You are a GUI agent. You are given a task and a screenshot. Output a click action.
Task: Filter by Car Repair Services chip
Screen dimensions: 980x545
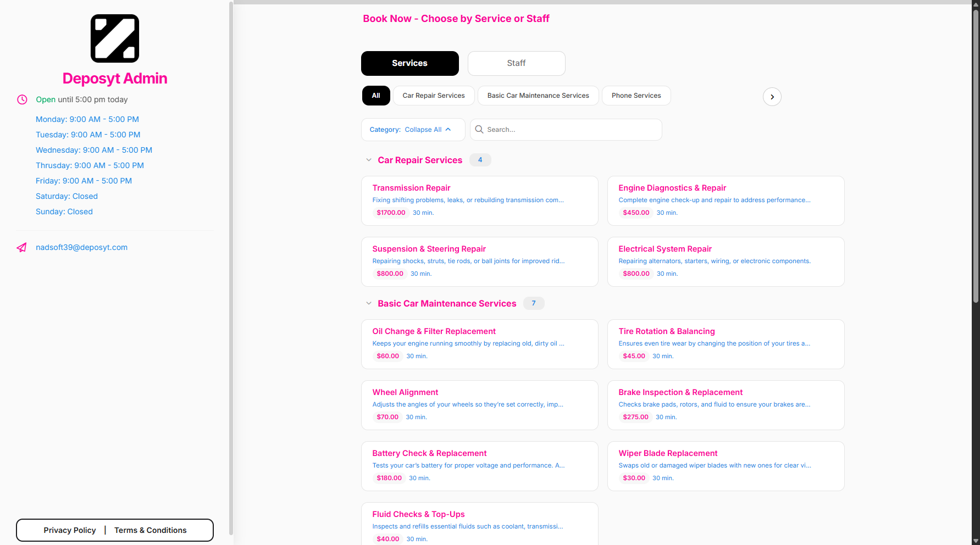click(x=434, y=96)
